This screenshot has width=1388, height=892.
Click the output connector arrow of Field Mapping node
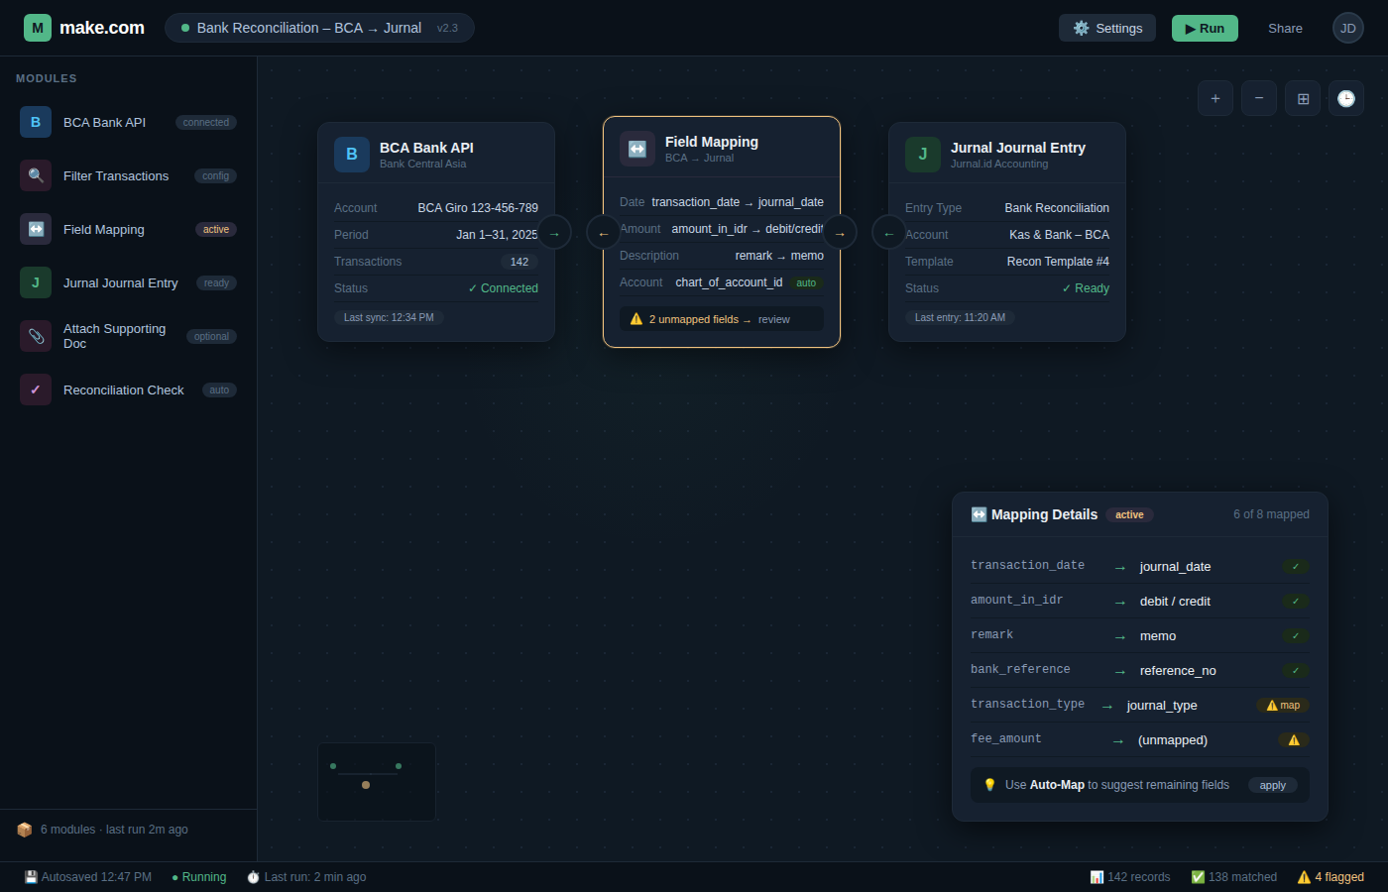840,233
